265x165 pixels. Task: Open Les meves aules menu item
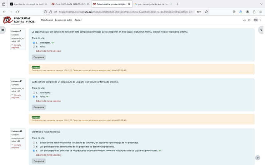(63, 20)
